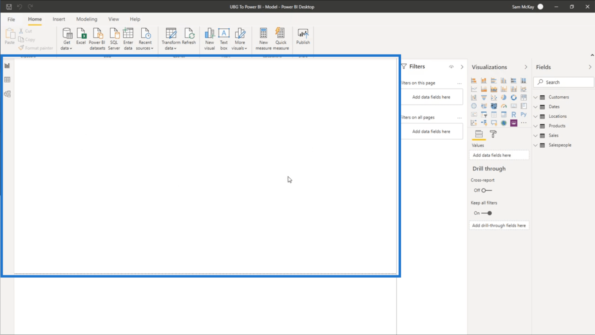
Task: Open the Format paint roller tab
Action: (493, 134)
